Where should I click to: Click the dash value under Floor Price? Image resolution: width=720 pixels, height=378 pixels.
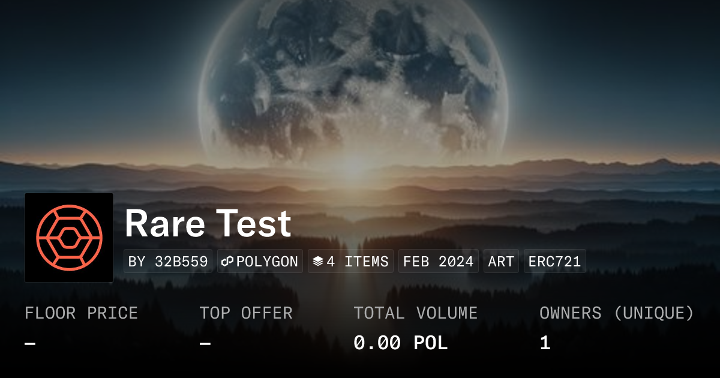tap(30, 343)
